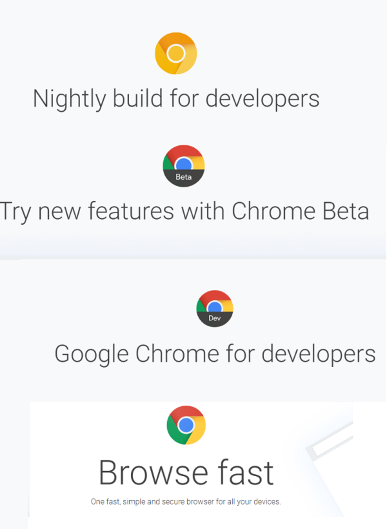Click the "One fast, simple and secure browser" subtitle
The height and width of the screenshot is (529, 387).
tap(186, 502)
